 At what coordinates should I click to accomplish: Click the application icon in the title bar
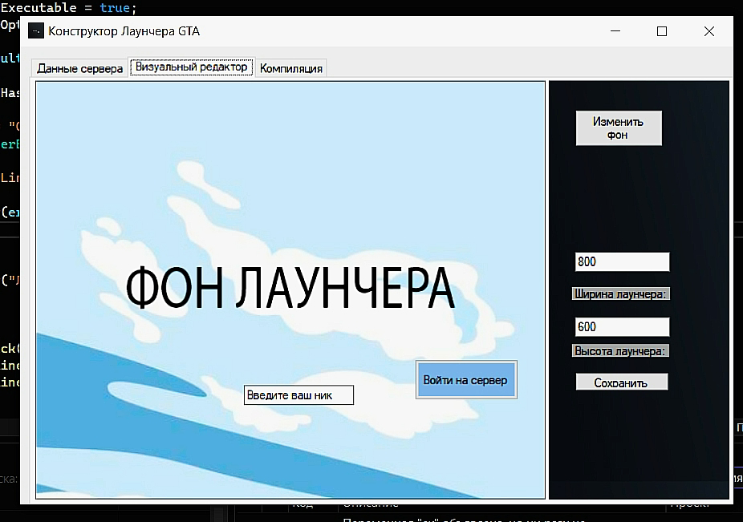pos(34,30)
